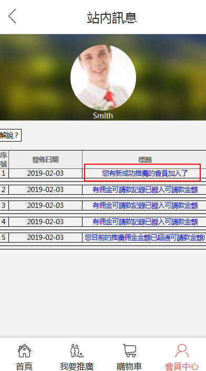The height and width of the screenshot is (371, 206).
Task: Click serial number 1 cell
Action: pos(4,174)
